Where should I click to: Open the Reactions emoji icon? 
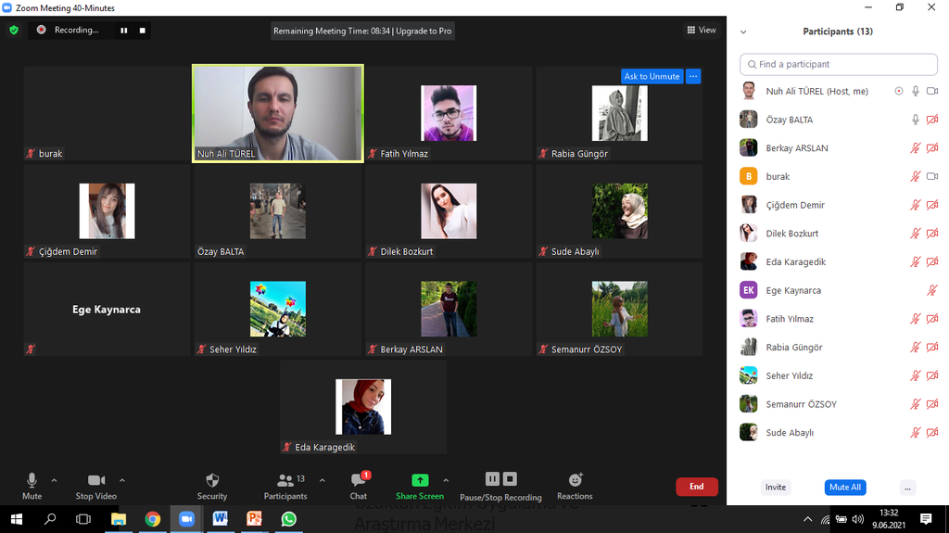point(575,480)
